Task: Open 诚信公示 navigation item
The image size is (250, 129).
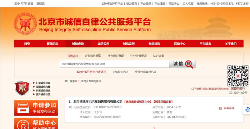Action: [103, 44]
